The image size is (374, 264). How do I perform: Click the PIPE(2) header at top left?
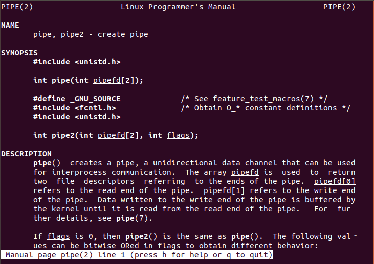click(17, 7)
